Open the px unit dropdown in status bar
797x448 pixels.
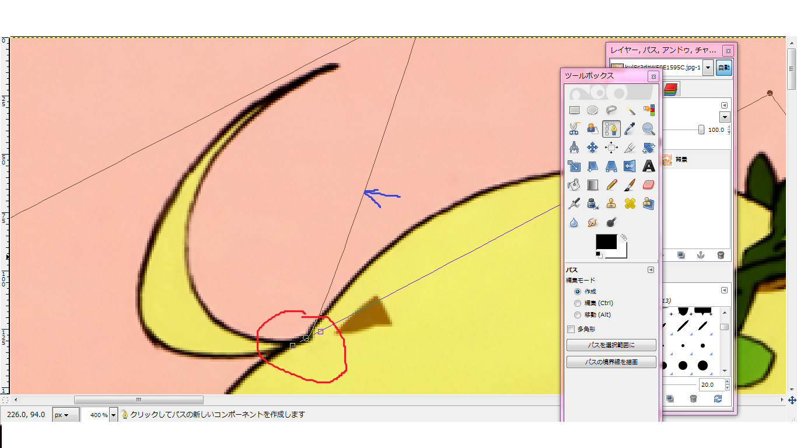pyautogui.click(x=65, y=415)
